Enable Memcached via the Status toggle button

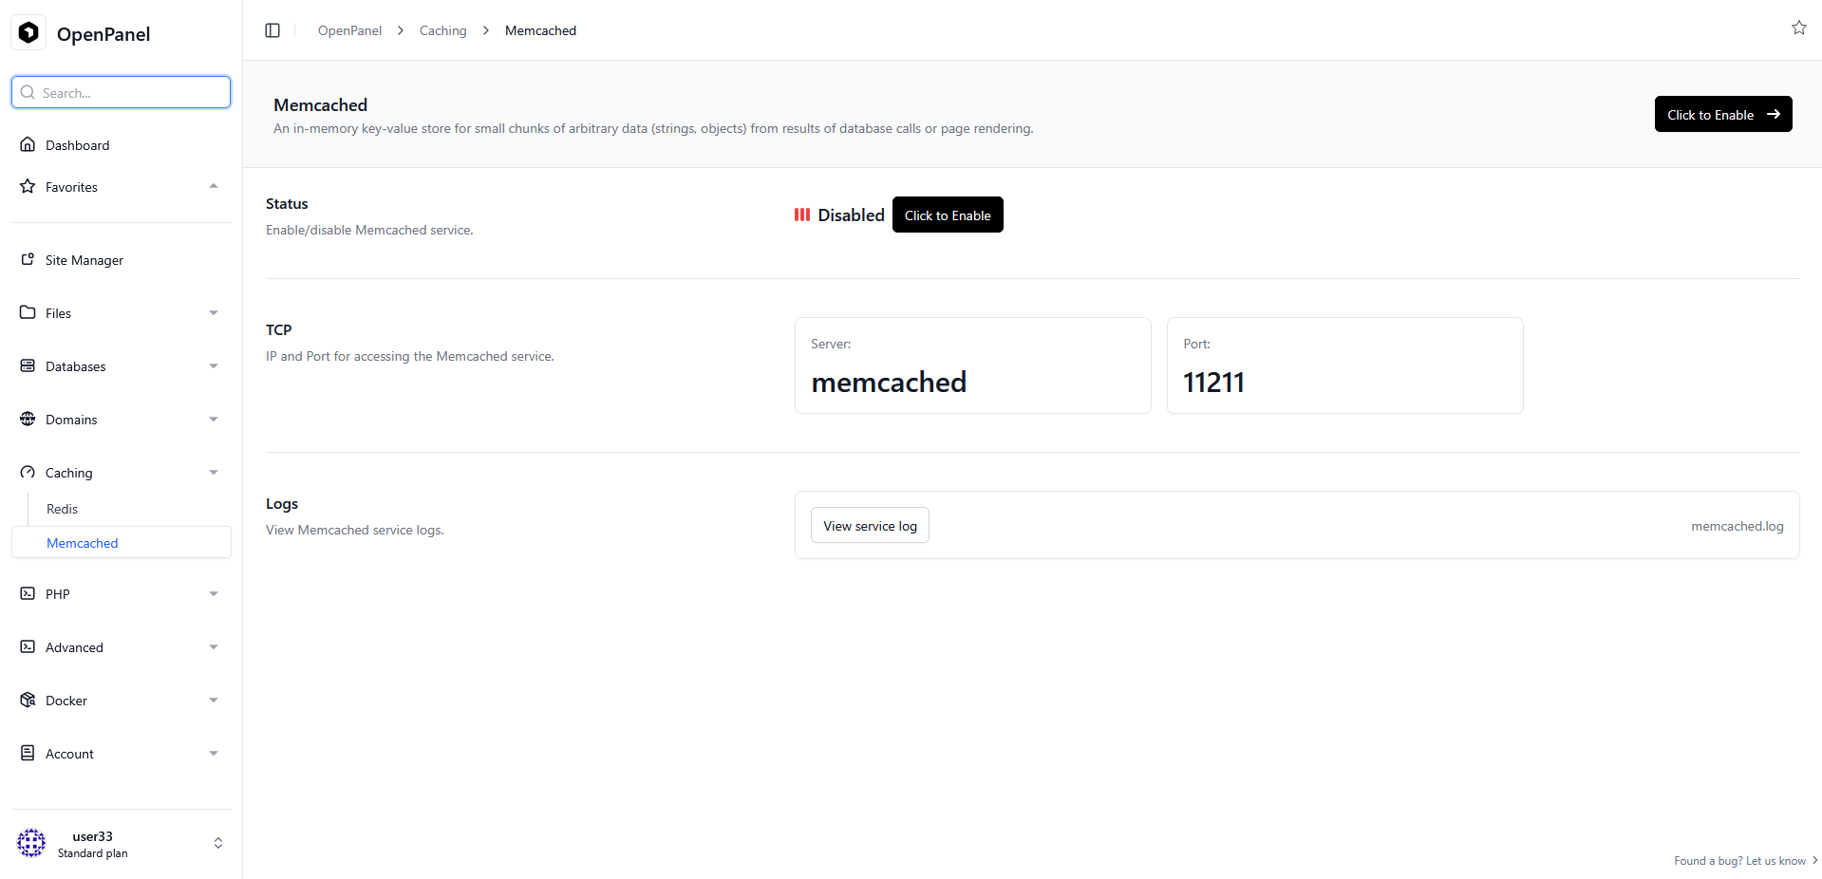(947, 215)
